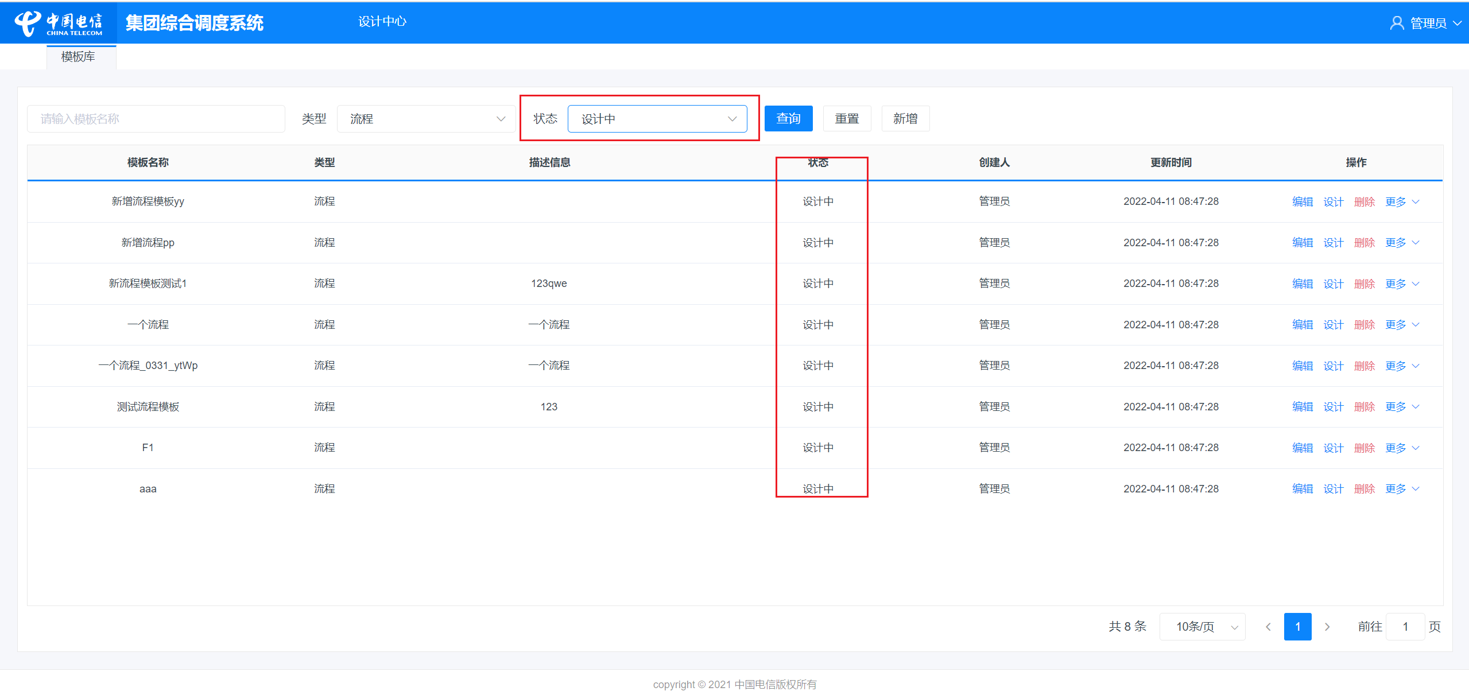Click 编辑 link for 新增流程pp row
Image resolution: width=1469 pixels, height=695 pixels.
click(1302, 243)
